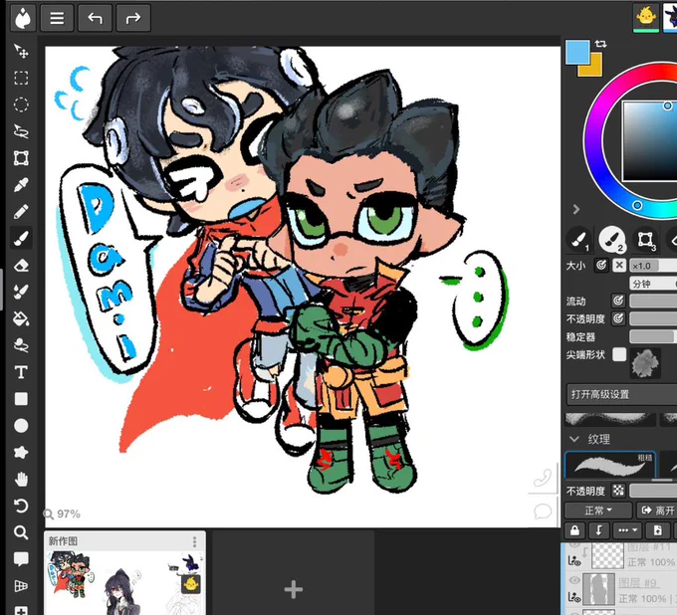
Task: Pick the blue foreground color swatch
Action: 577,52
